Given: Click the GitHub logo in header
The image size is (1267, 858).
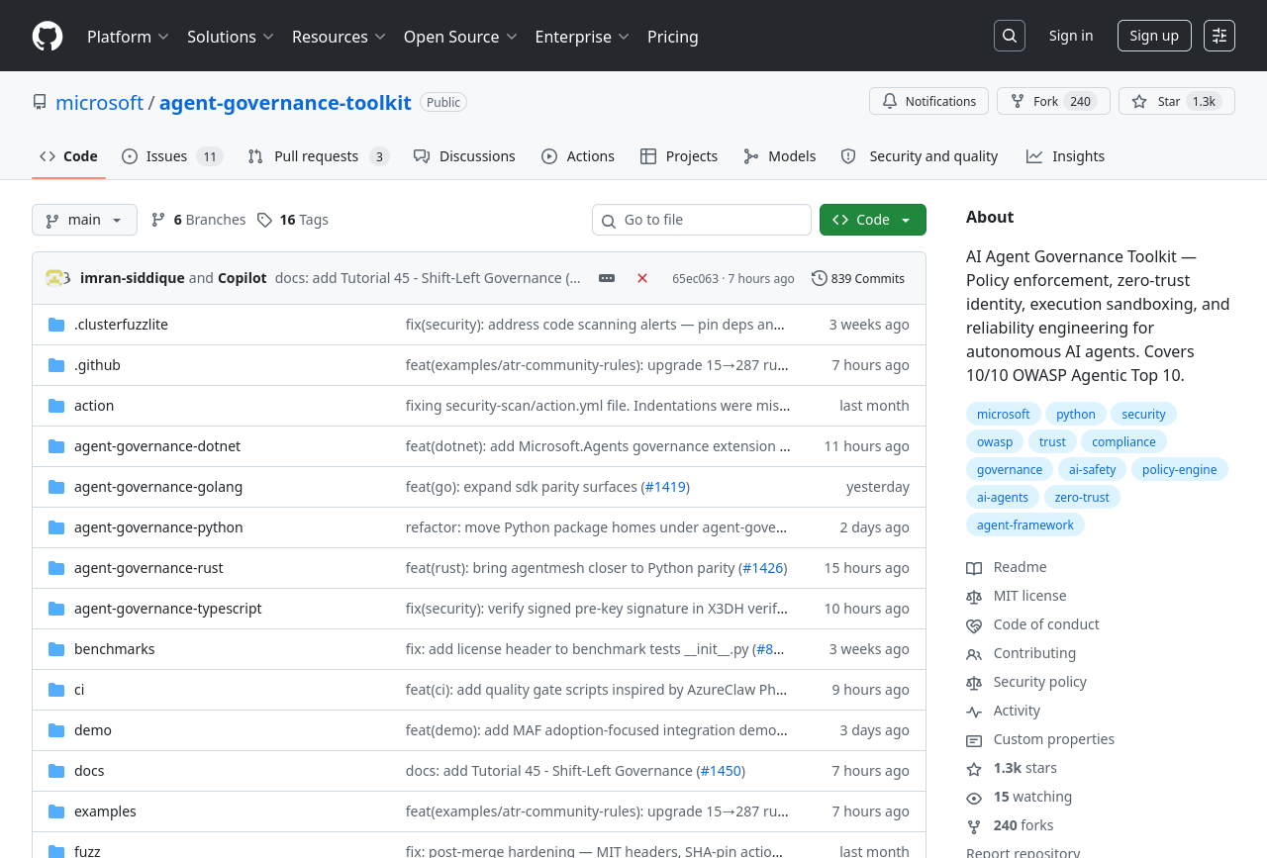Looking at the screenshot, I should (x=48, y=37).
